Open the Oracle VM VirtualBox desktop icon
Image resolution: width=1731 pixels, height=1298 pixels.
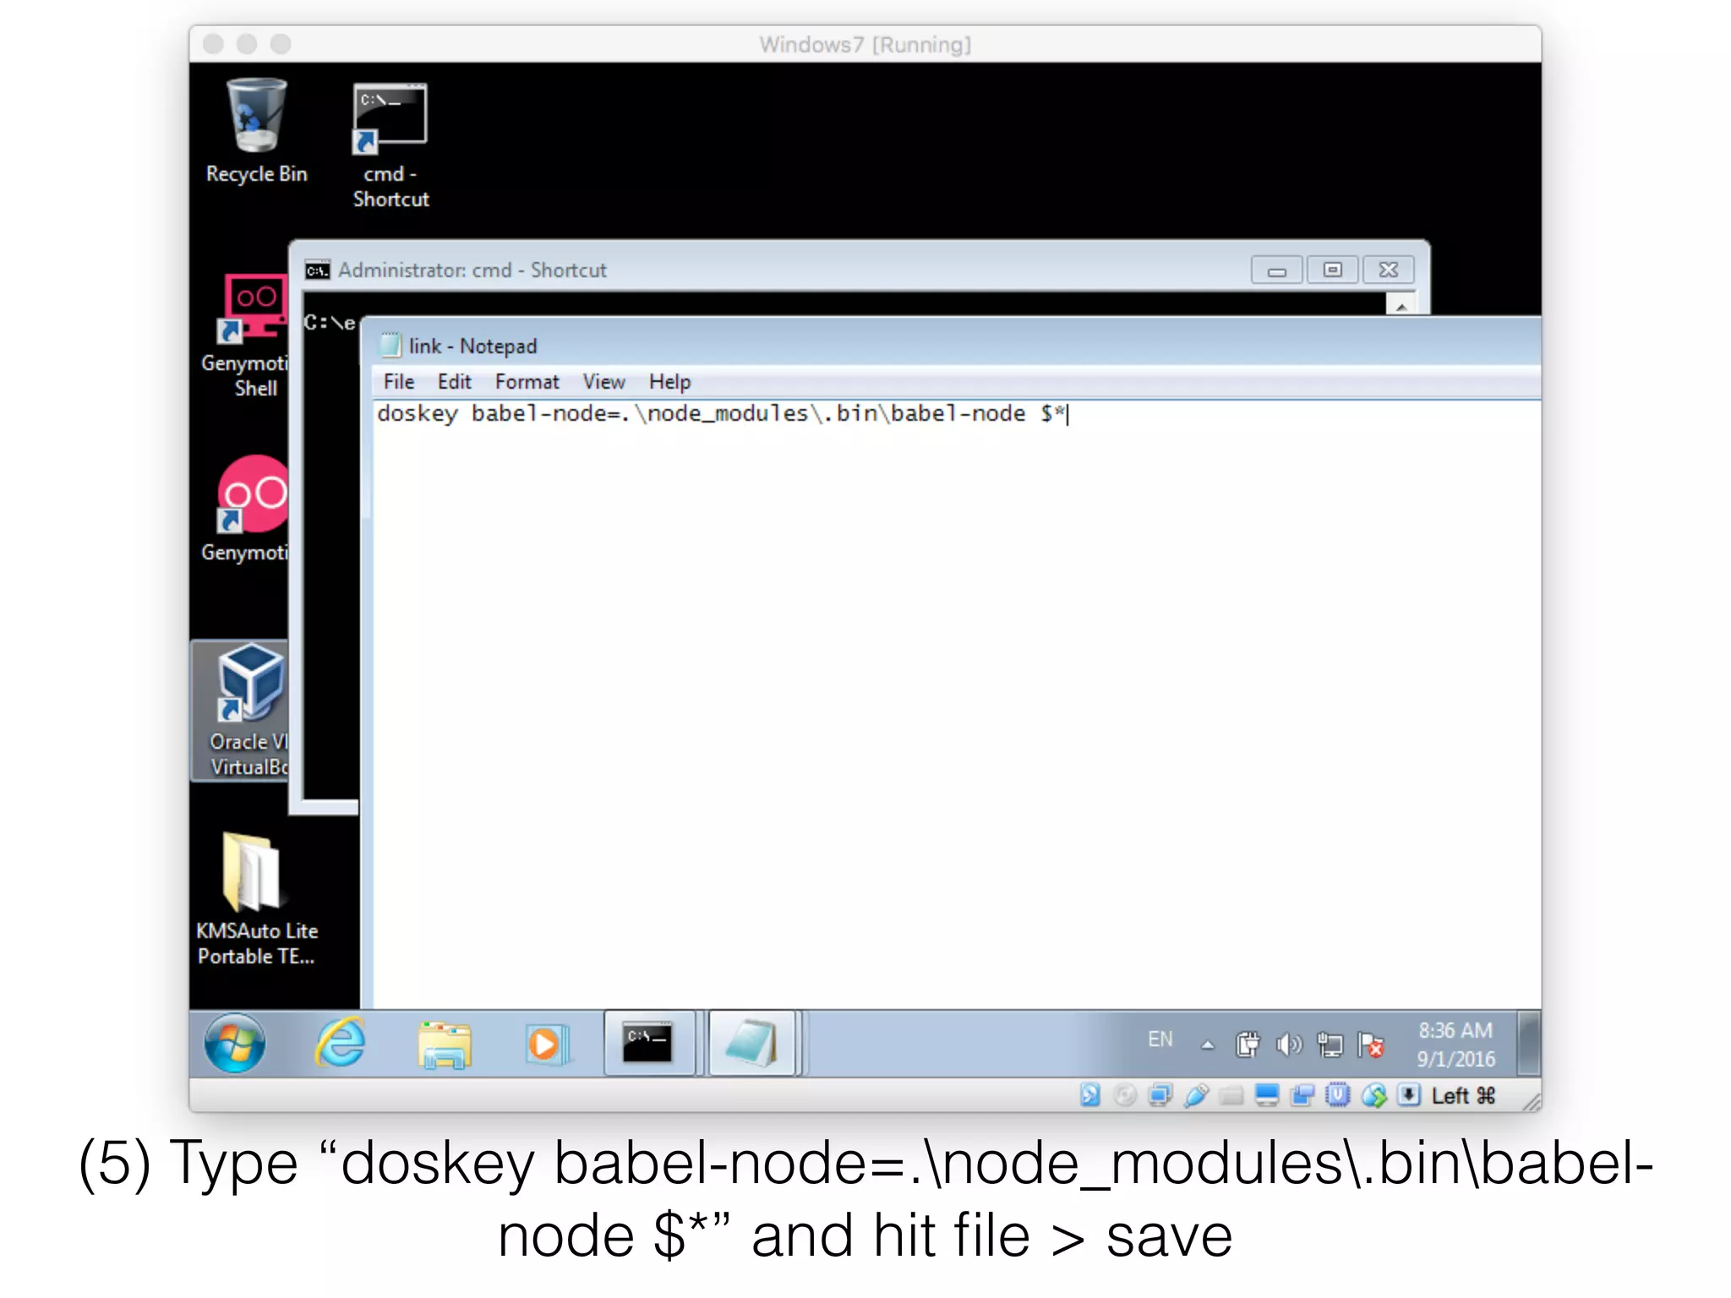coord(248,684)
